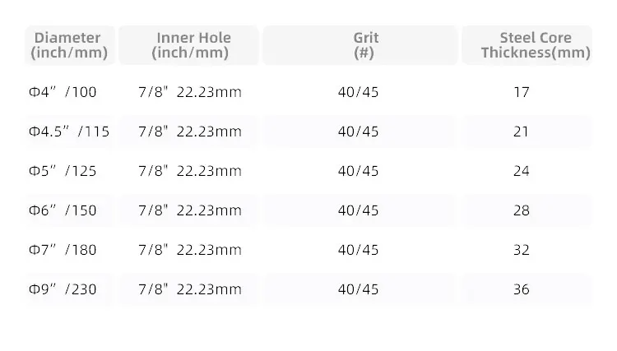617x351 pixels.
Task: Click steel core thickness value 17
Action: coord(522,92)
